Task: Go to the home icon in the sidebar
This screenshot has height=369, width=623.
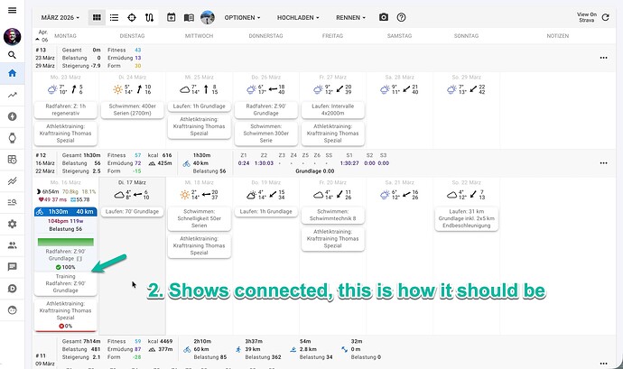Action: [x=12, y=75]
